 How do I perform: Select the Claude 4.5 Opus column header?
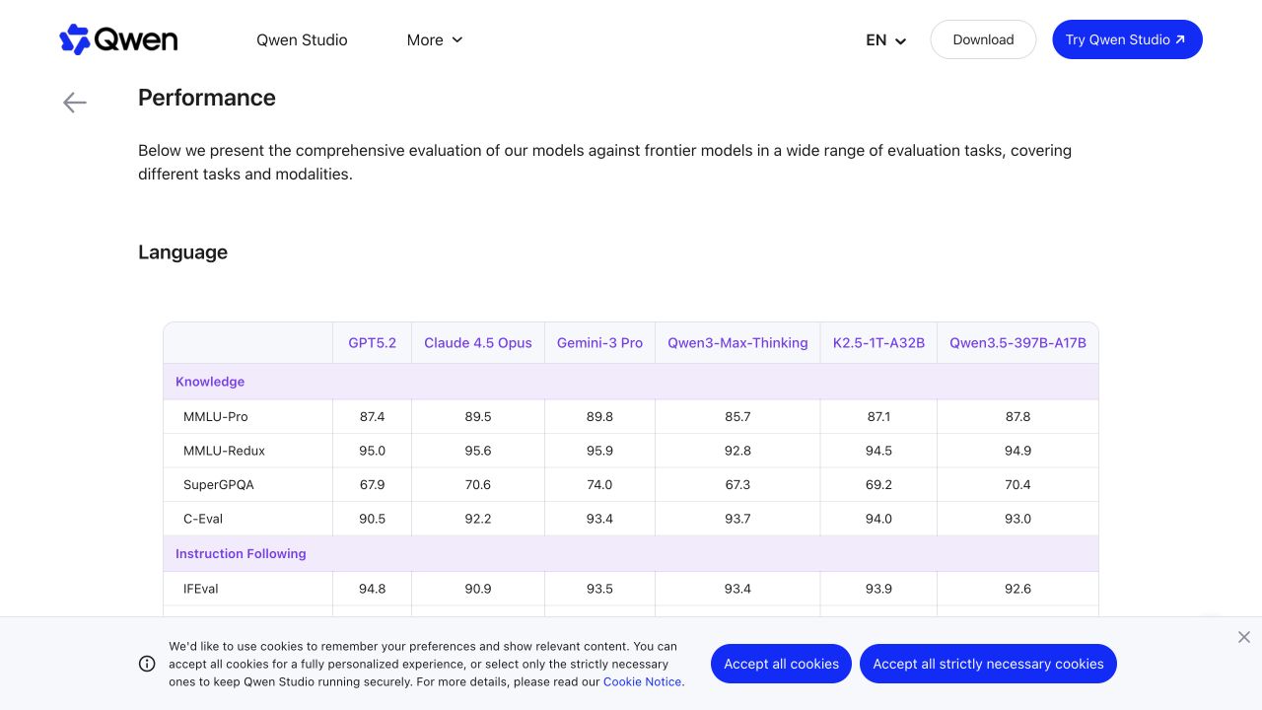(x=478, y=343)
